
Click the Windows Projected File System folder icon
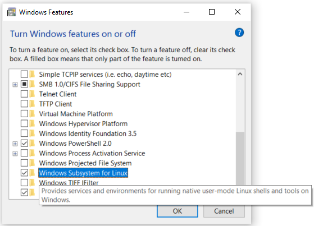click(x=32, y=163)
